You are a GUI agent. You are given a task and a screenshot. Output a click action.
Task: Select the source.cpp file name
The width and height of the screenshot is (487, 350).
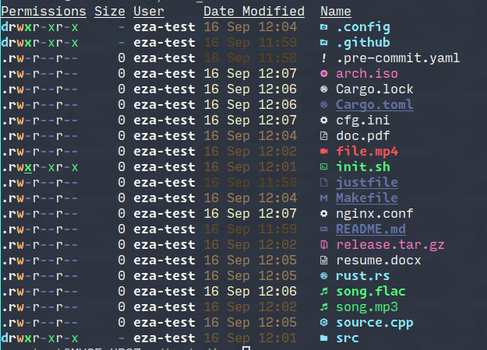(x=375, y=323)
